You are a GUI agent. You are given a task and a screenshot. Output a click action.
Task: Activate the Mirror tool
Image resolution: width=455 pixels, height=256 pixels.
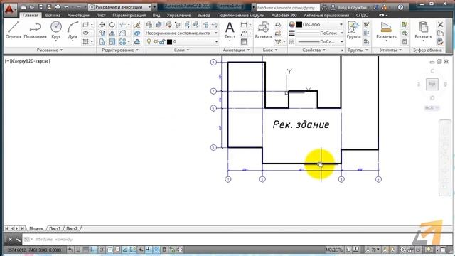112,33
